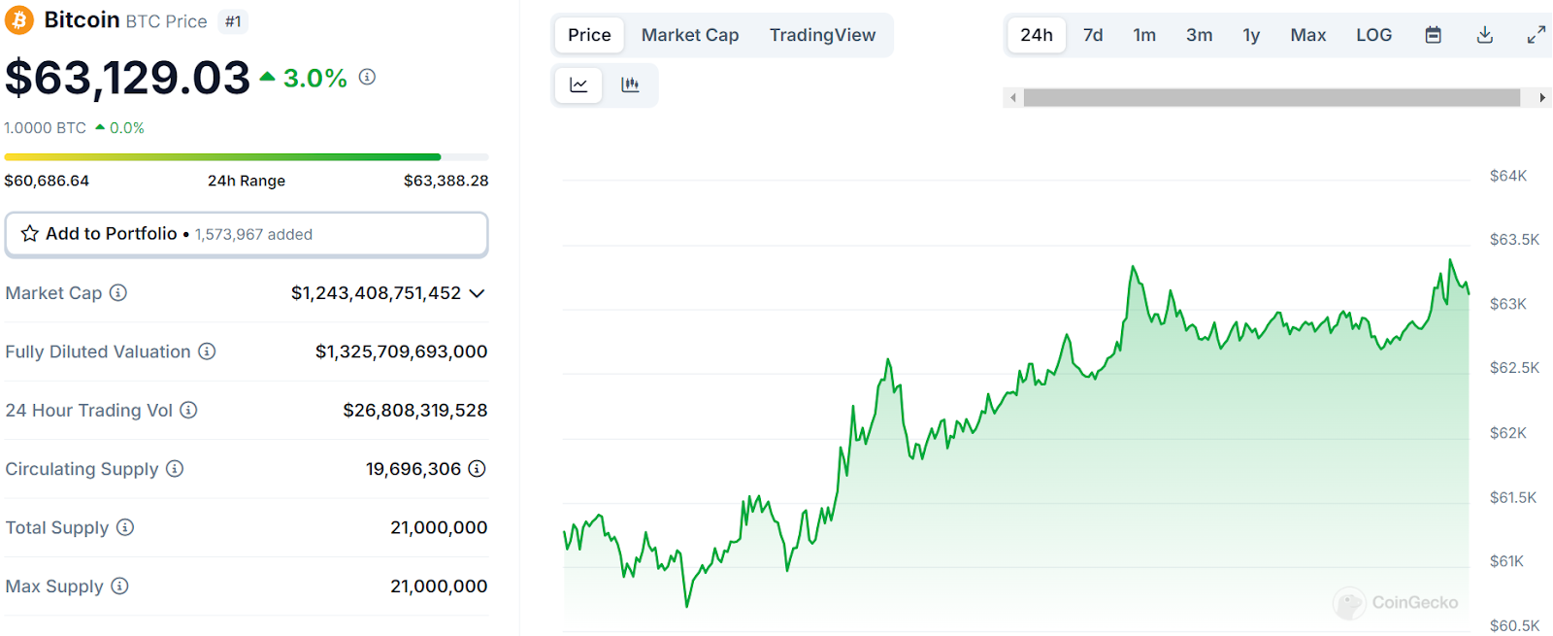Click the $63.5K axis label

pos(1514,240)
